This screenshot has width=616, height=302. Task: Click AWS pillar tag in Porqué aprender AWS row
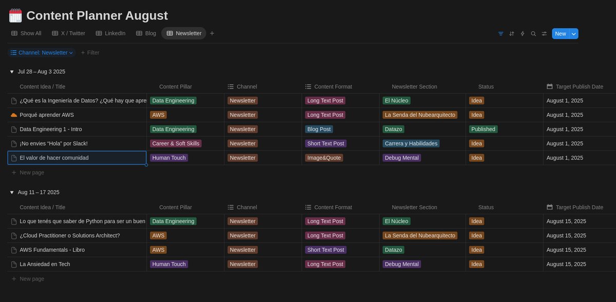[x=158, y=115]
